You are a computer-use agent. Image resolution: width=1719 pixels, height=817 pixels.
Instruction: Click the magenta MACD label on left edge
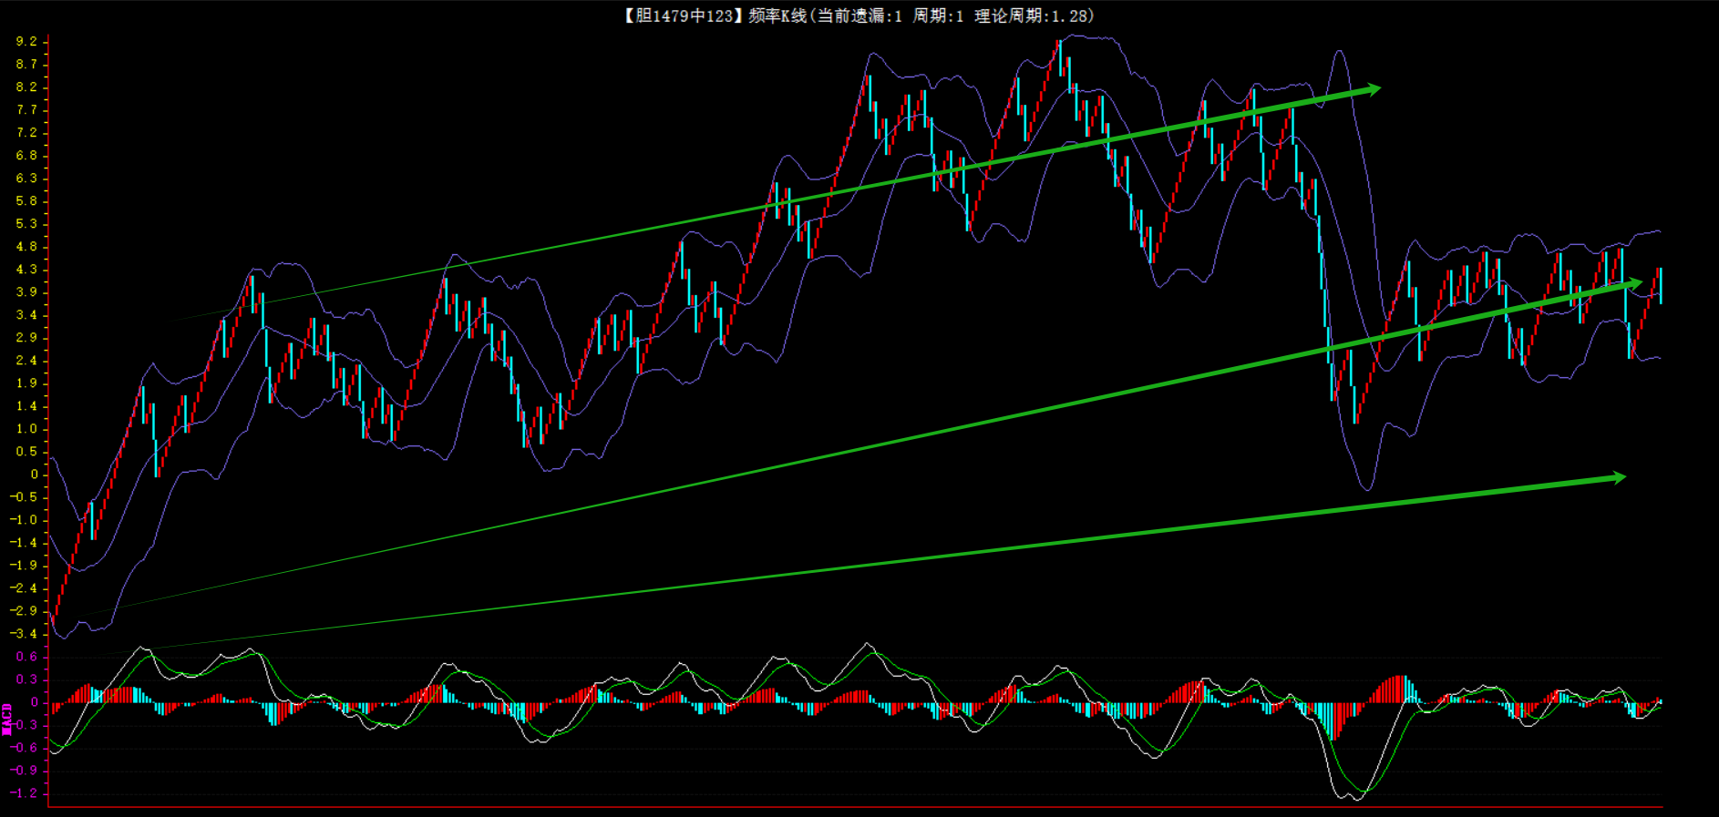click(x=7, y=719)
